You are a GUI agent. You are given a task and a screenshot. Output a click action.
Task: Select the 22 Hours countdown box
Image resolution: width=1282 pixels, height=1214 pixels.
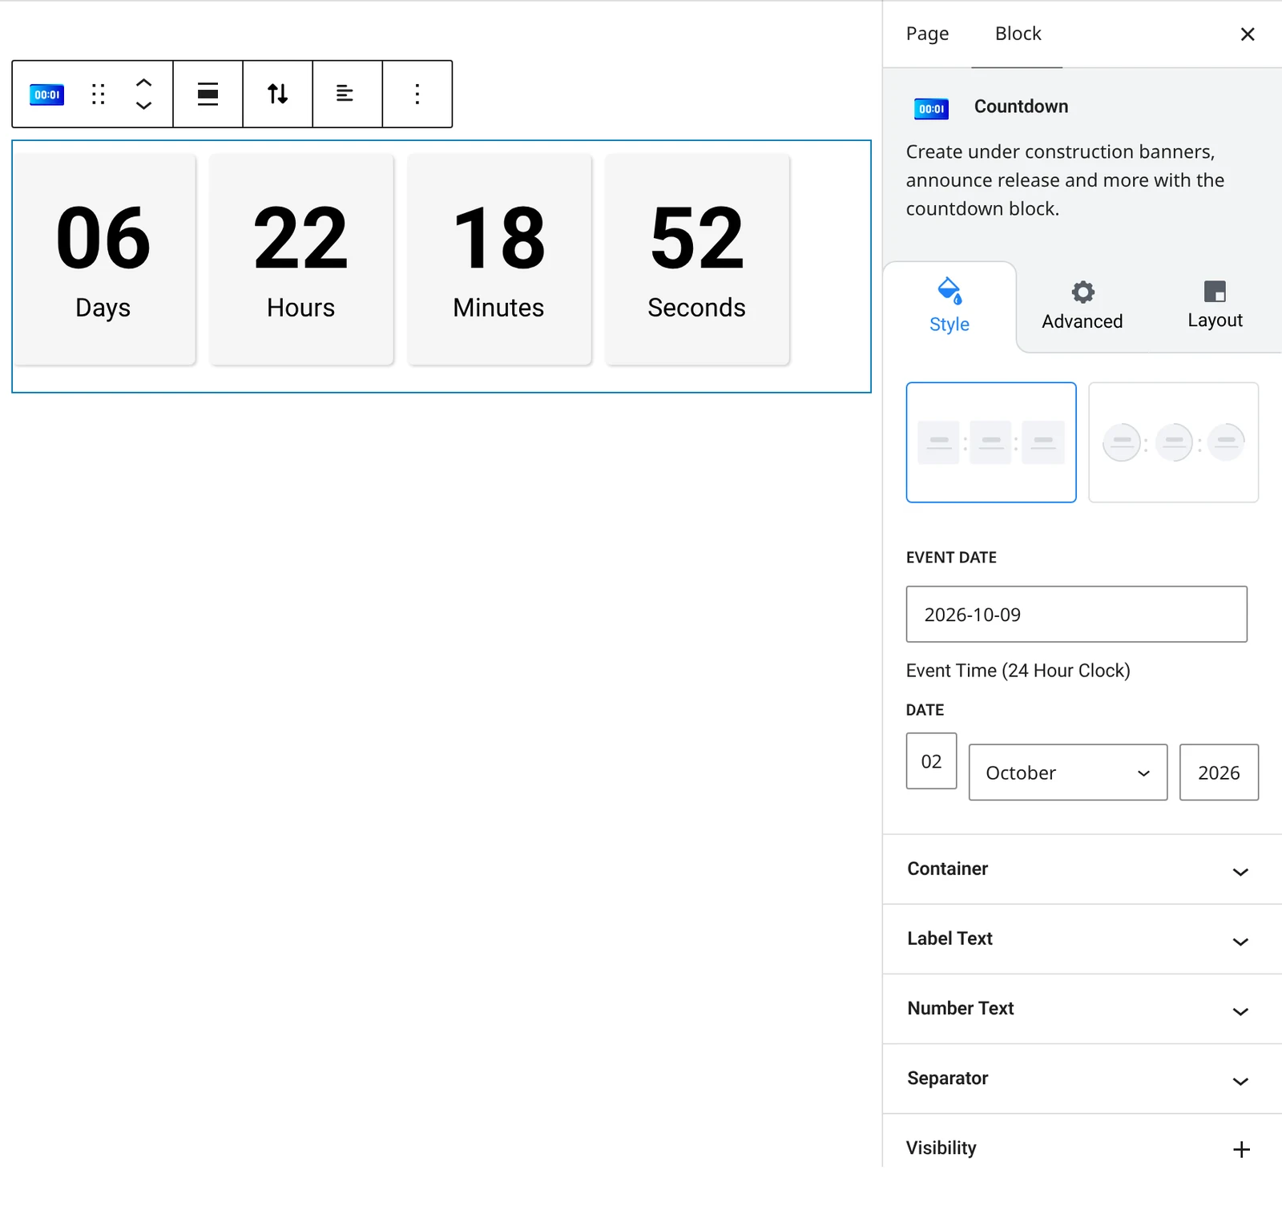coord(301,260)
